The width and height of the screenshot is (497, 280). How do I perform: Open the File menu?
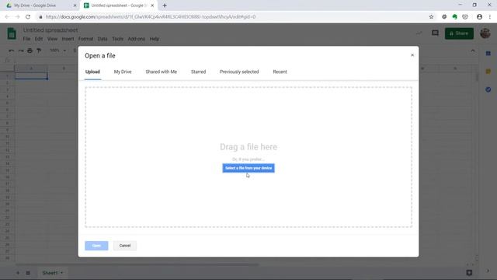click(26, 39)
